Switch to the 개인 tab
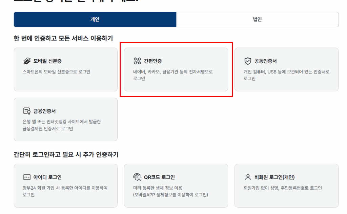This screenshot has width=347, height=214. point(95,19)
